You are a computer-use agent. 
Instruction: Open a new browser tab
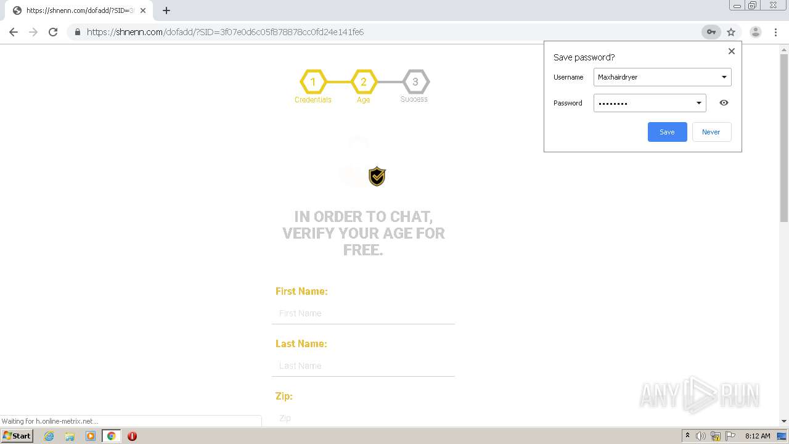(166, 10)
